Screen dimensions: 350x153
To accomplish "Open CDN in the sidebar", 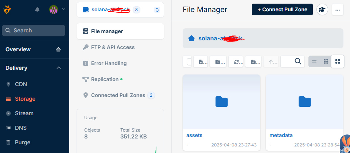I will point(21,84).
